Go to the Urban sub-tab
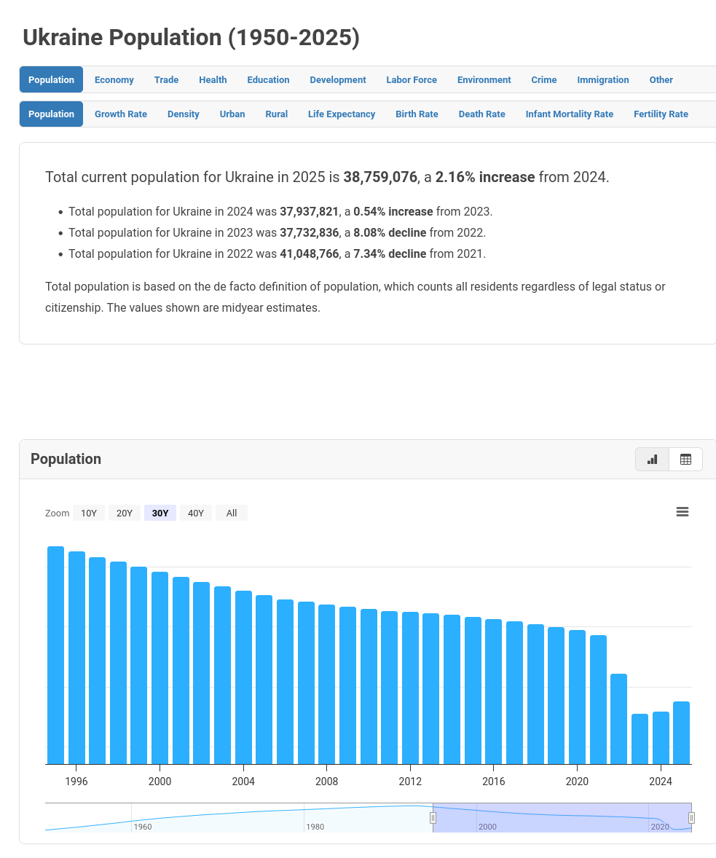The width and height of the screenshot is (716, 858). click(232, 114)
